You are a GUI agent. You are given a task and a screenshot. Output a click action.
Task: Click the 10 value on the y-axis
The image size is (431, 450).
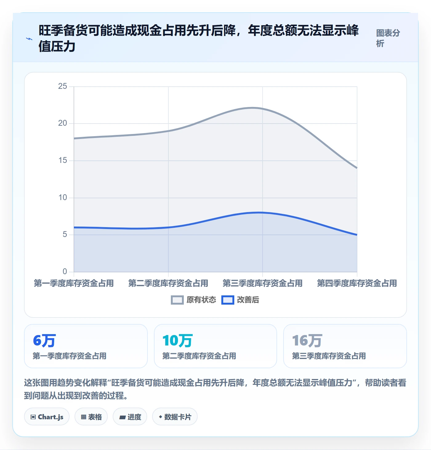click(x=62, y=197)
